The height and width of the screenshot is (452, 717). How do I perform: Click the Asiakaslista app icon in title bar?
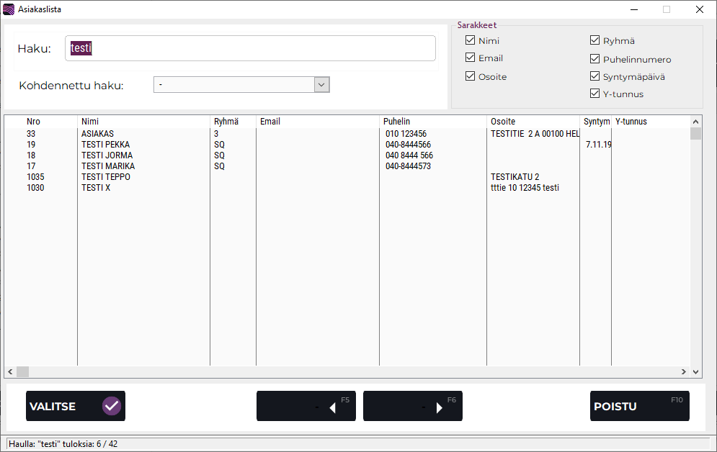9,9
